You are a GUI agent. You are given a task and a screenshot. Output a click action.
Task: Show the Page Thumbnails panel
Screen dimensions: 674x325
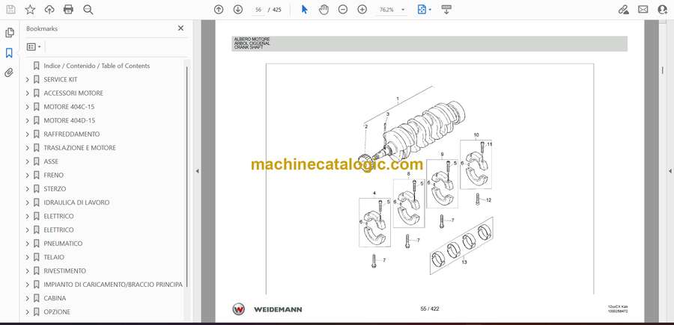click(x=9, y=33)
